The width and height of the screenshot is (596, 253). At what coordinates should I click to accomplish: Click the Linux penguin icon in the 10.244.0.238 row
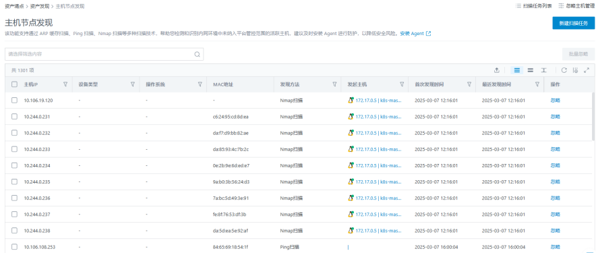pyautogui.click(x=351, y=231)
